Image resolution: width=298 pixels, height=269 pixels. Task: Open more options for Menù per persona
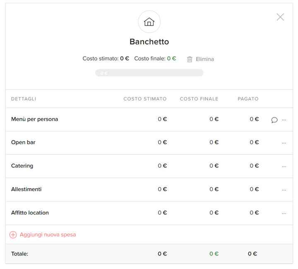click(x=284, y=120)
